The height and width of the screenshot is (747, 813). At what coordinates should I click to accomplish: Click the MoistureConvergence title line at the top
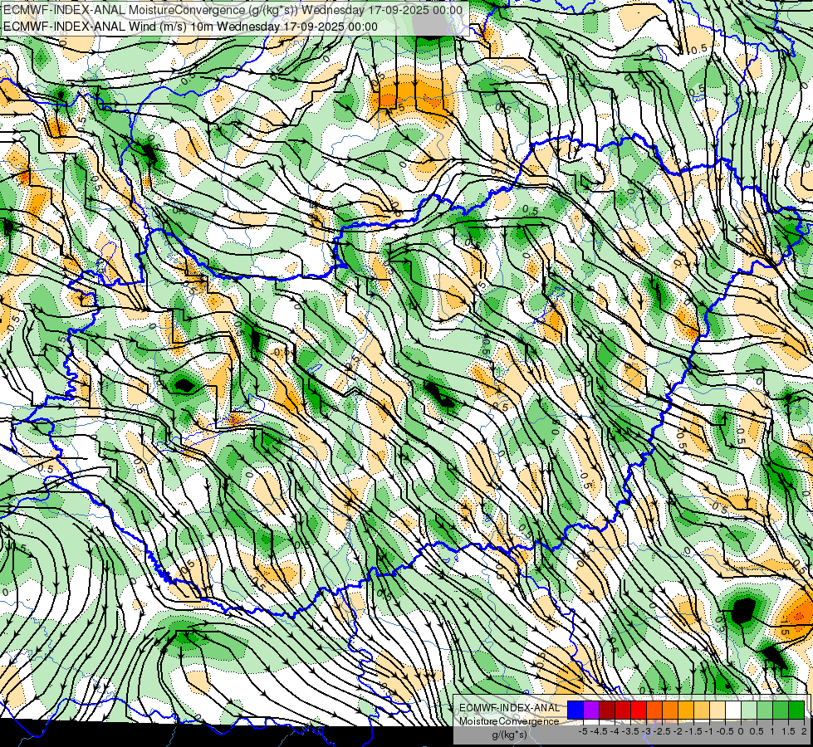click(232, 10)
